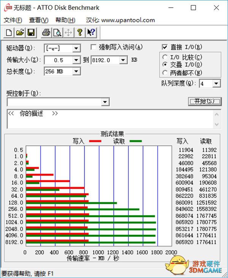
Task: Click read value 1251592 in results
Action: 207,202
